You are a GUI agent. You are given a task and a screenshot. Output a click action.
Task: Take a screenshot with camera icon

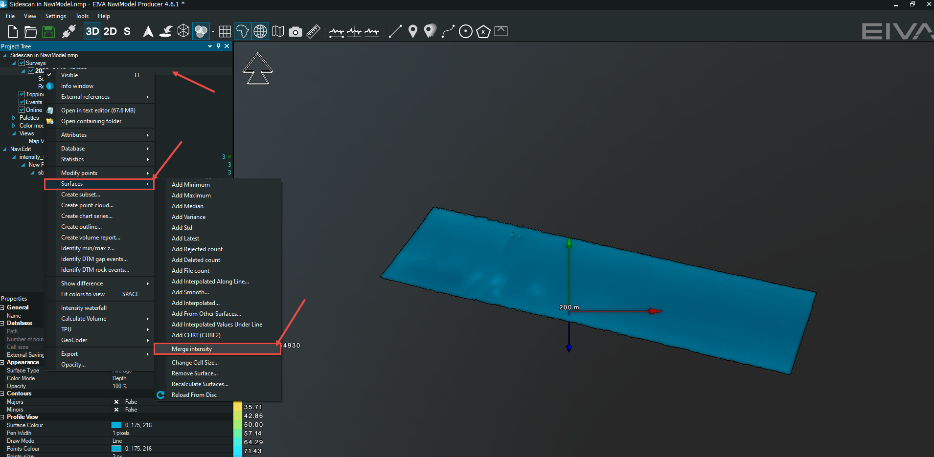296,32
